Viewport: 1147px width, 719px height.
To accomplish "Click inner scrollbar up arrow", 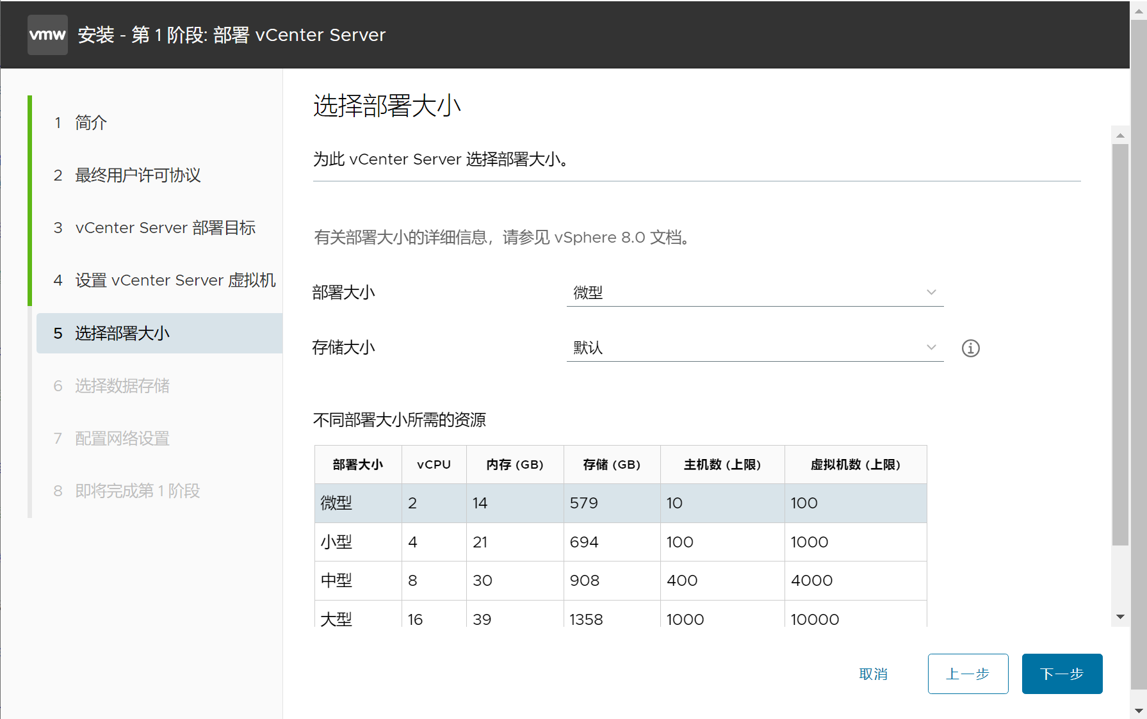I will 1120,135.
